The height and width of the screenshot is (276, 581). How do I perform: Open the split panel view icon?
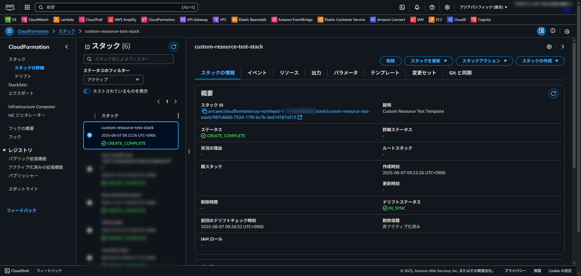tap(541, 31)
